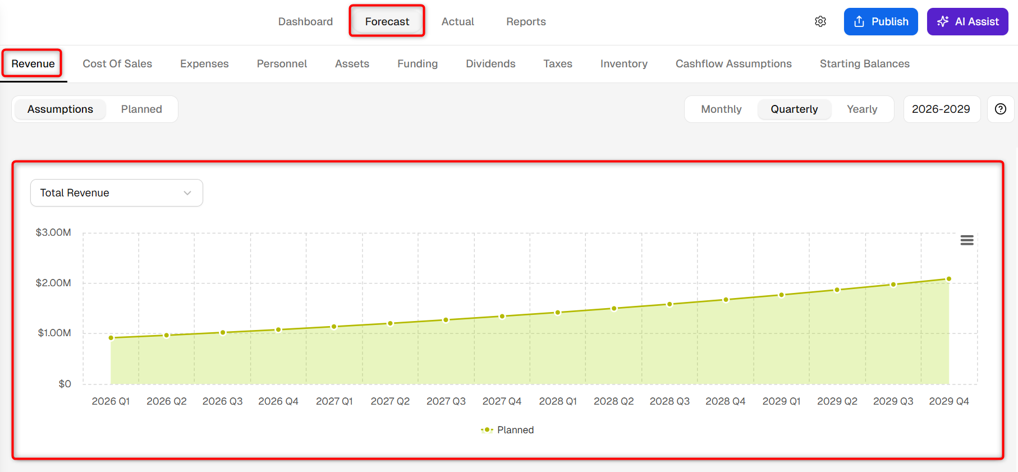Set the period to Monthly
Viewport: 1018px width, 472px height.
[x=721, y=109]
